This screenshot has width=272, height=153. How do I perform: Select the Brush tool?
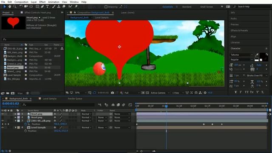[x=54, y=7]
